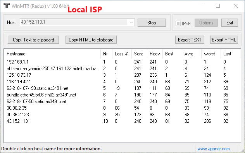Click the Loss % column header
Screen dimensions: 245x153
pos(122,54)
